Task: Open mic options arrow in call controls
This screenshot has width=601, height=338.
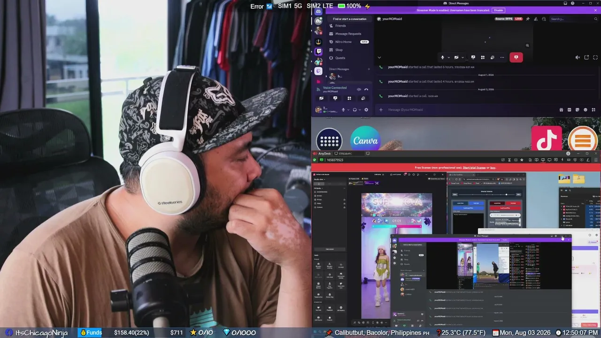Action: [448, 57]
